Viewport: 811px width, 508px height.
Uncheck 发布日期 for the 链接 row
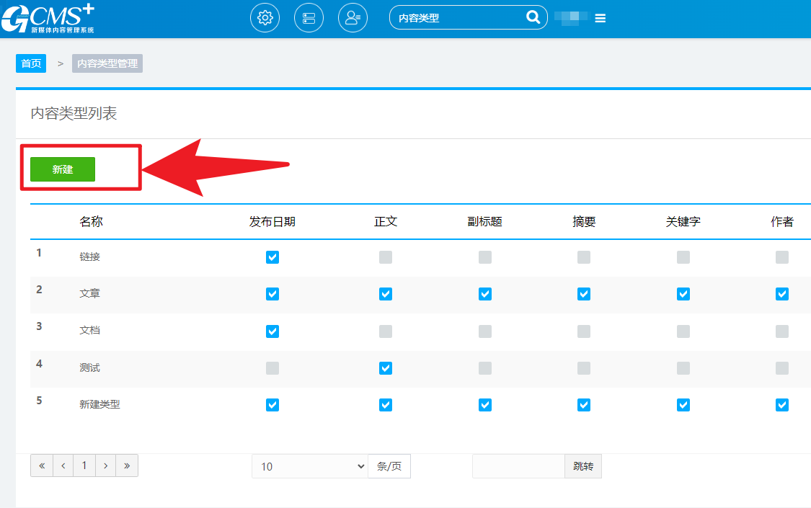pos(272,257)
